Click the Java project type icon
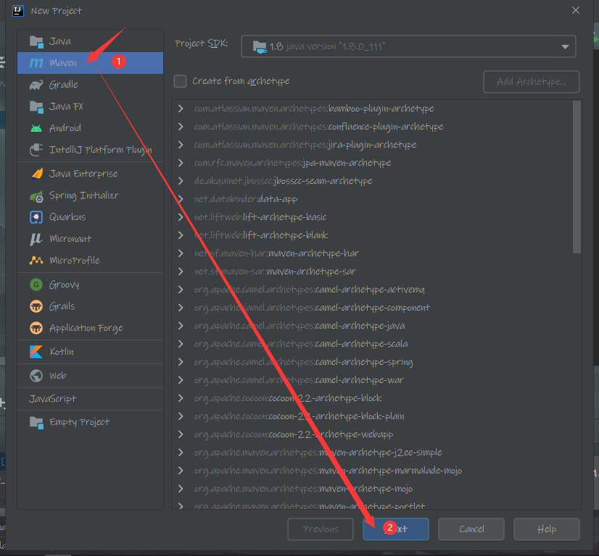This screenshot has height=556, width=599. click(x=36, y=41)
